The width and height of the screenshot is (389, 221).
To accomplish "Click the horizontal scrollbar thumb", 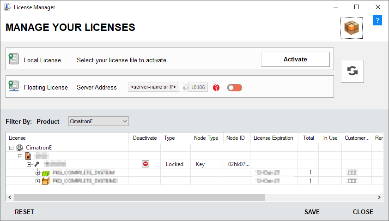I will click(140, 197).
